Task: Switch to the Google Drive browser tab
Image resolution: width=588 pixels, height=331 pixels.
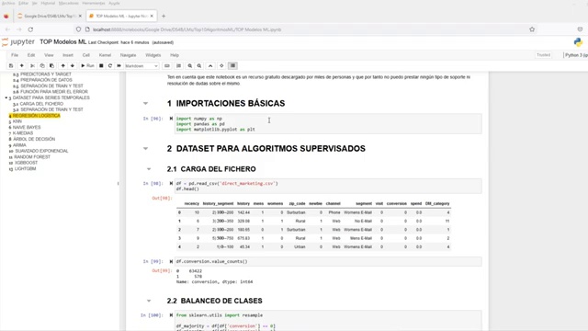Action: pos(50,17)
